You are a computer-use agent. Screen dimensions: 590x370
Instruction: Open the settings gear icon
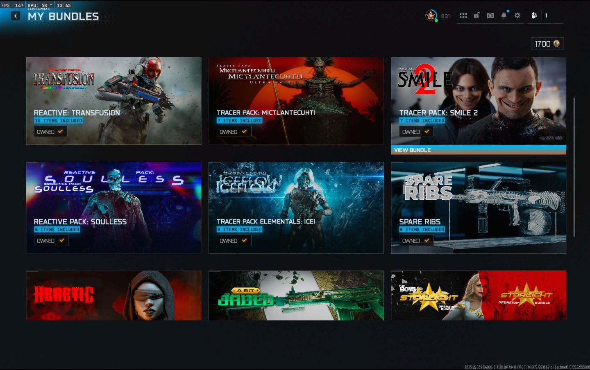517,16
